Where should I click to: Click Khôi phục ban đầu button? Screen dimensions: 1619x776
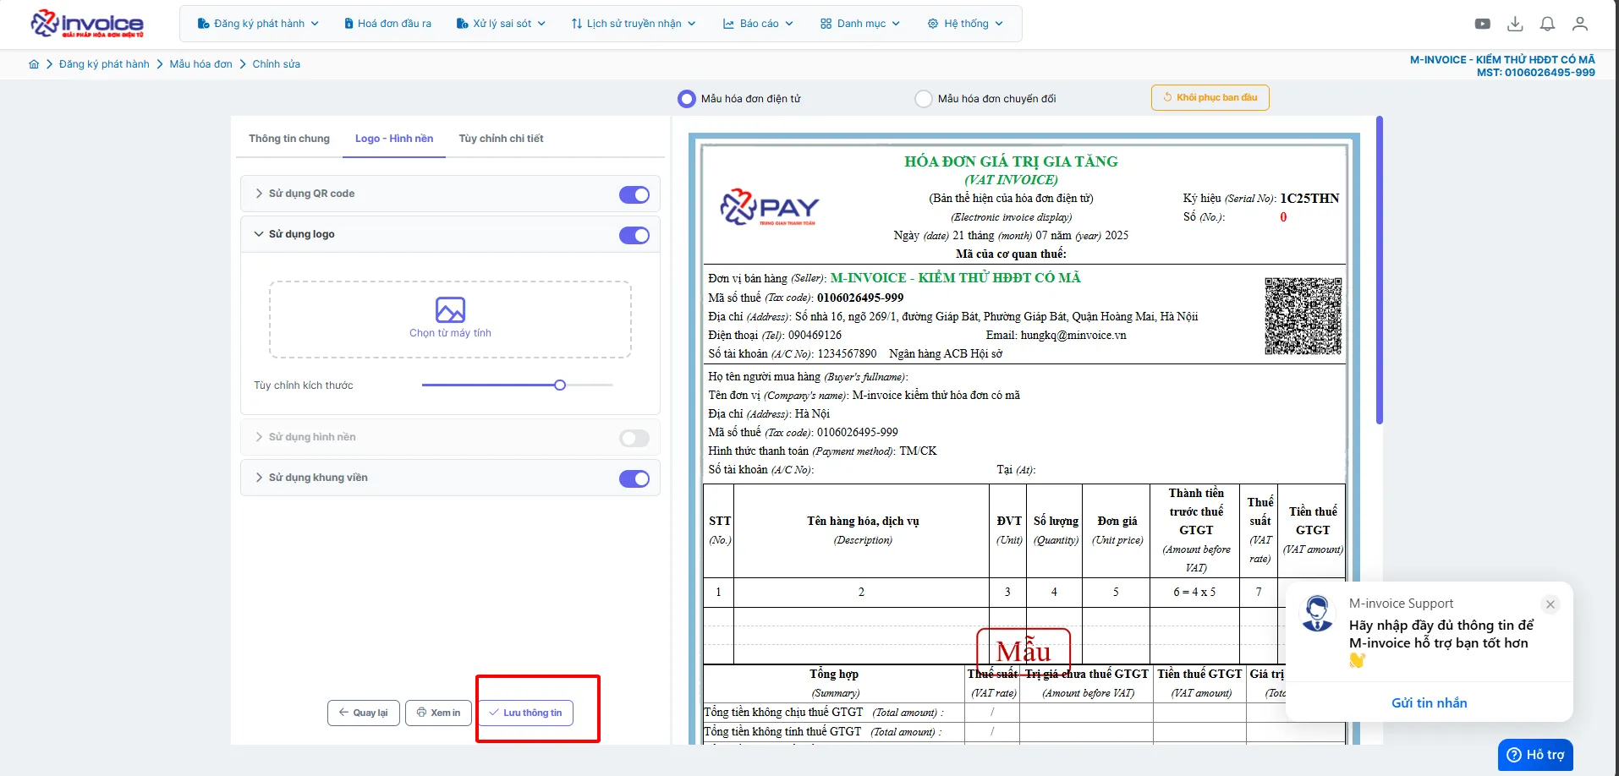point(1210,97)
